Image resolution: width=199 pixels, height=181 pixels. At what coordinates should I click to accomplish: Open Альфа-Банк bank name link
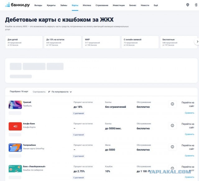coord(29,123)
